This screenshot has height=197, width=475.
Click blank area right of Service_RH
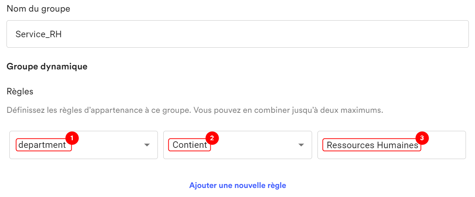coord(264,34)
